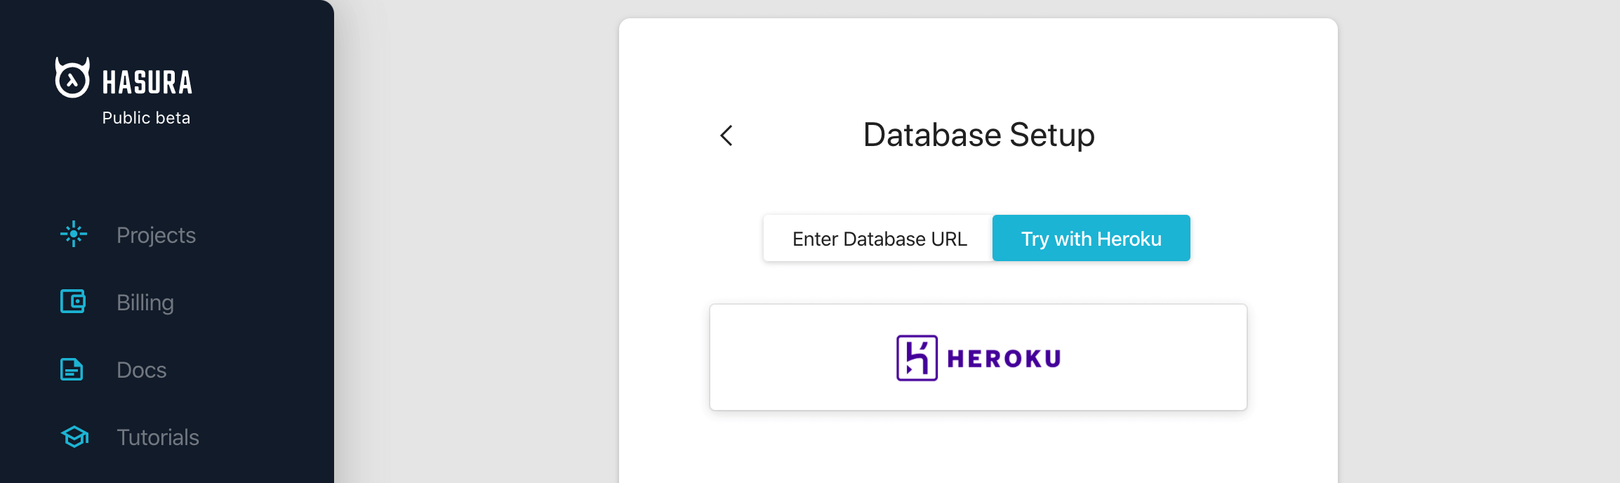The image size is (1620, 483).
Task: Click the Hasura logo icon
Action: pos(72,78)
